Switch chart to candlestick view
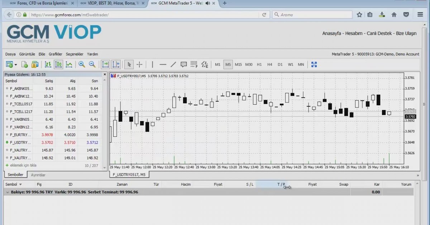Screen dimensions: 430x225 click(58, 65)
